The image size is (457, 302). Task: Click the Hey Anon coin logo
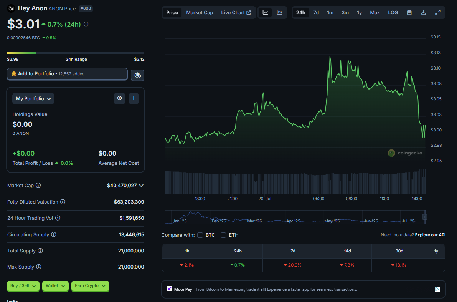pos(11,8)
